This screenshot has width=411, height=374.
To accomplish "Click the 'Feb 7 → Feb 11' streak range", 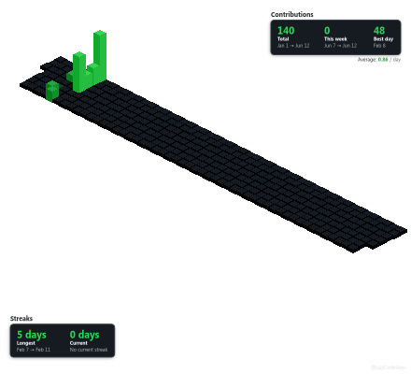I will click(34, 350).
